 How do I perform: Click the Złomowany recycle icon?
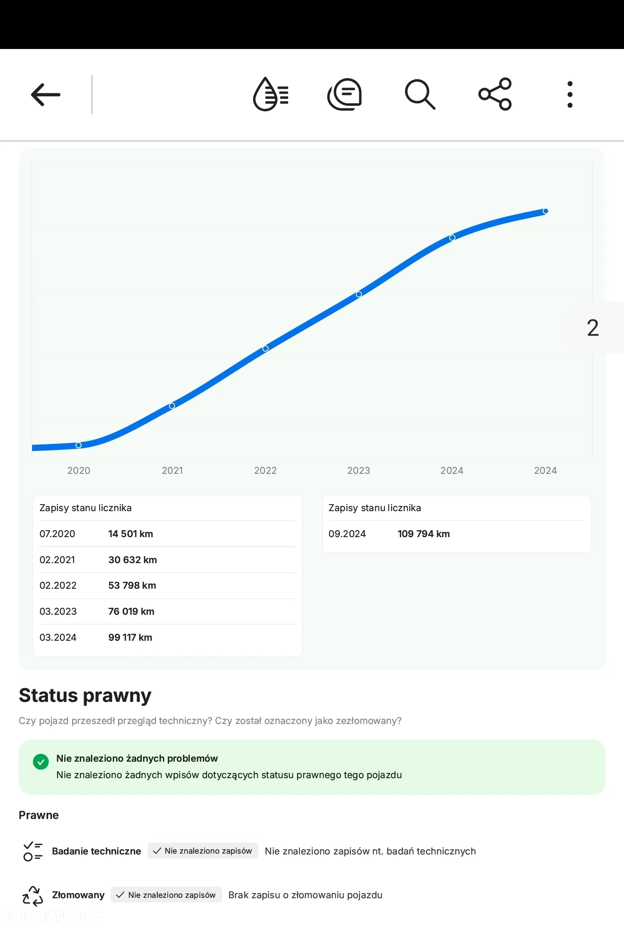[x=32, y=896]
